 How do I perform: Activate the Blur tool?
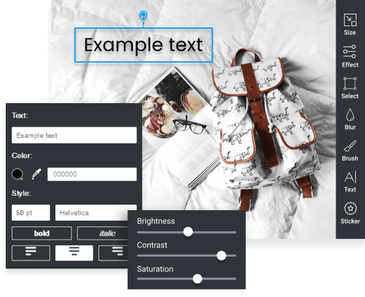pos(350,119)
